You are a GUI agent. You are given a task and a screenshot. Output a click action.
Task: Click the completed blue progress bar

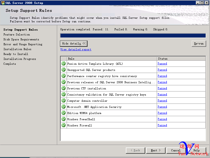[x=133, y=35]
